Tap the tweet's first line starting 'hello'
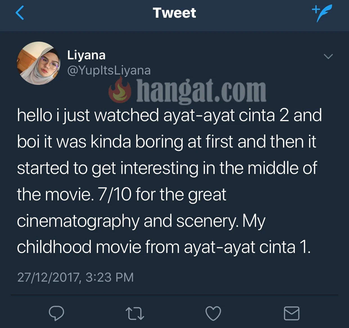 pyautogui.click(x=169, y=116)
